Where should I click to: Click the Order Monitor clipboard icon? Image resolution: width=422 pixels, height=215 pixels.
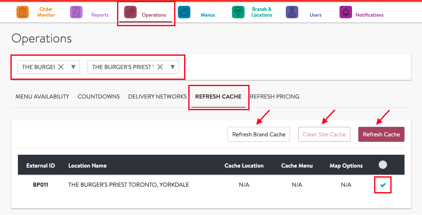click(x=22, y=12)
